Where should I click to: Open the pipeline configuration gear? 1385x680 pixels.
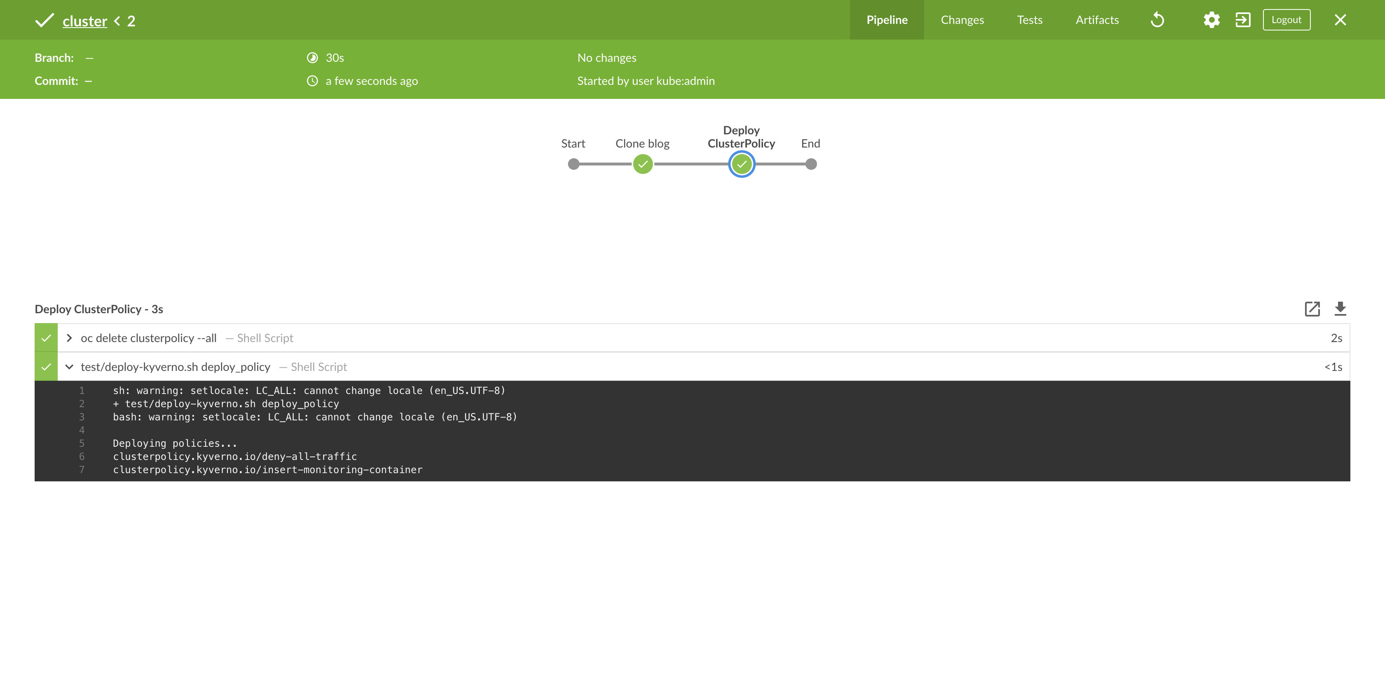coord(1211,20)
